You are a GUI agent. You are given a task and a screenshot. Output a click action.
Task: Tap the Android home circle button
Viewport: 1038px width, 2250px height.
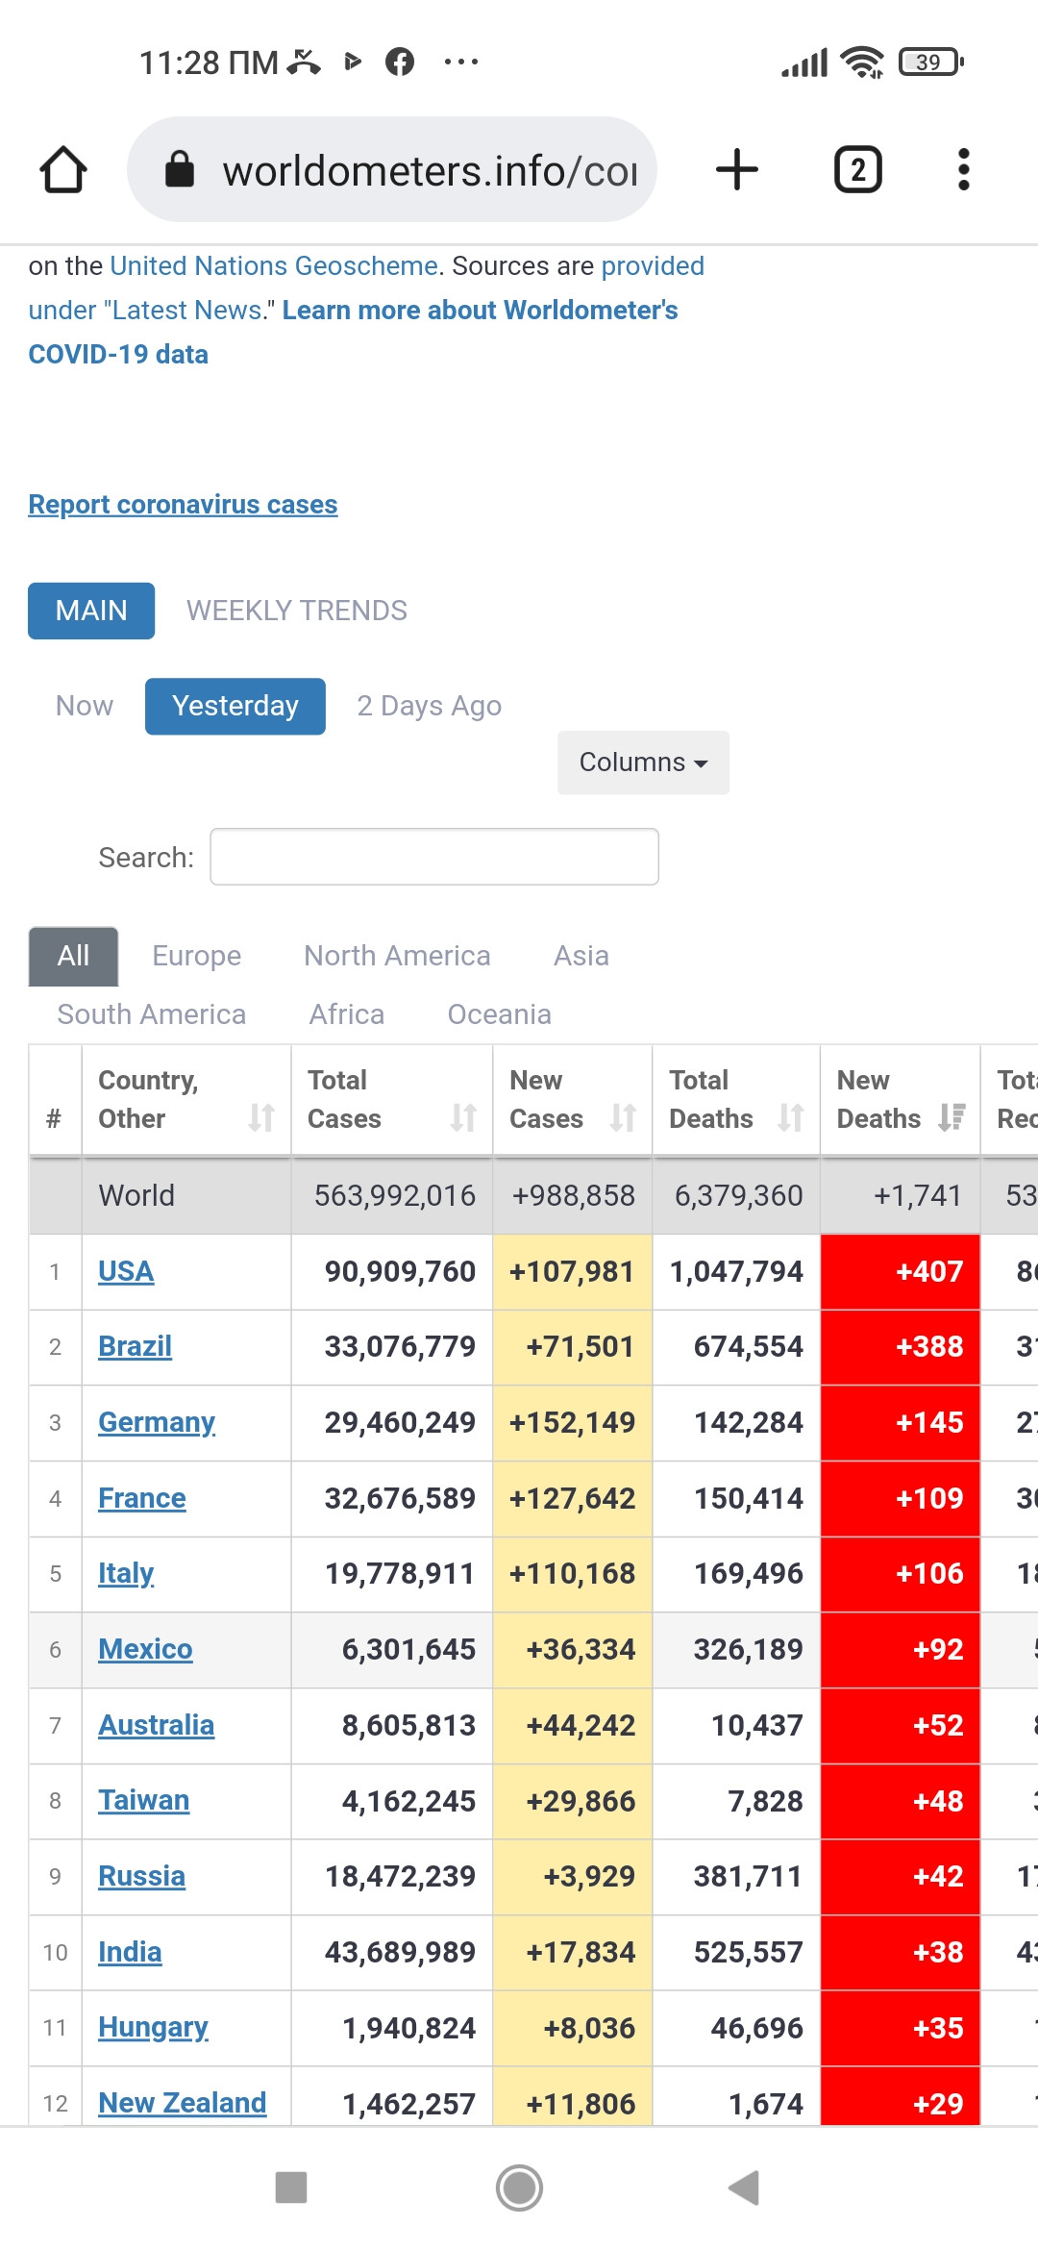click(519, 2187)
